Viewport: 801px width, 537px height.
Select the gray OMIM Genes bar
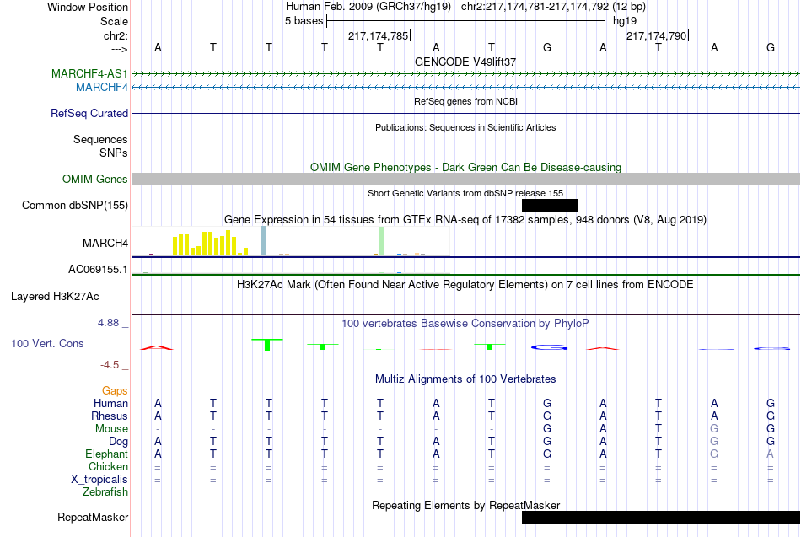(466, 179)
